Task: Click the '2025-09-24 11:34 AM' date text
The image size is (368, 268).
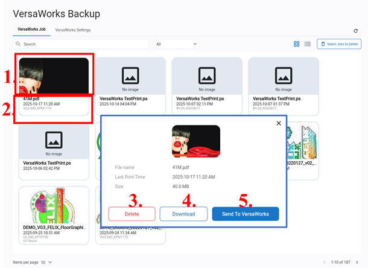Action: (118, 233)
